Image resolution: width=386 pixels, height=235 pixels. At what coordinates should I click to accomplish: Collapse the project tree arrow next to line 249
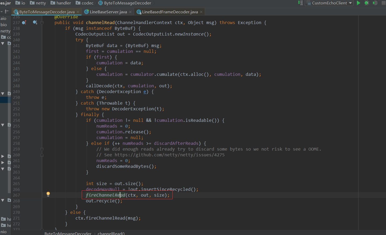pos(3,93)
